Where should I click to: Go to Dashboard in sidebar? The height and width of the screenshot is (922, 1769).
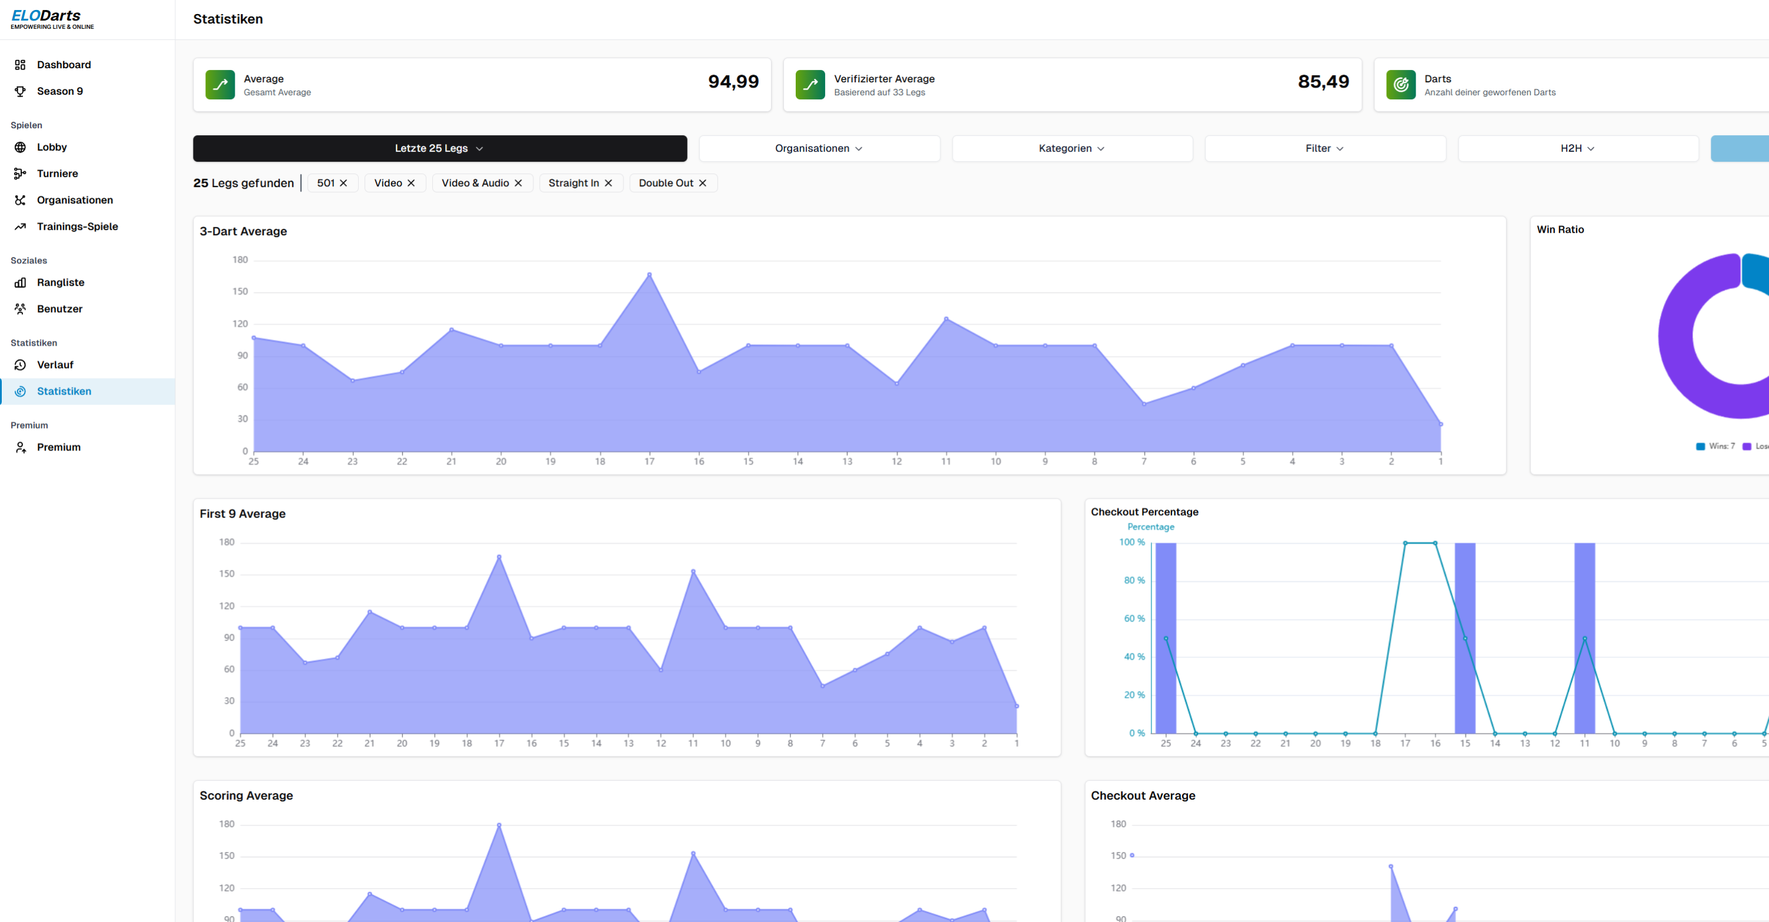coord(87,65)
